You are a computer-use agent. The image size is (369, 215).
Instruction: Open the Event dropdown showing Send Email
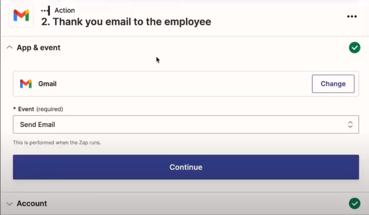186,124
